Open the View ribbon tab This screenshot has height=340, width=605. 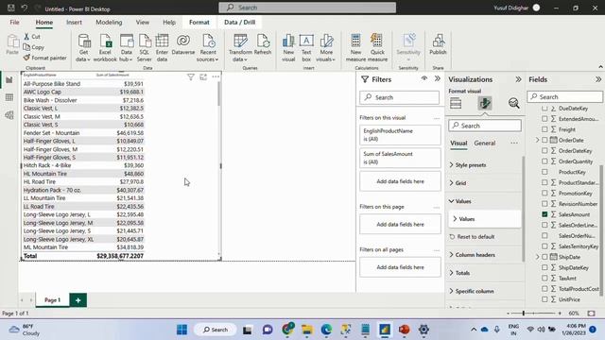click(143, 23)
